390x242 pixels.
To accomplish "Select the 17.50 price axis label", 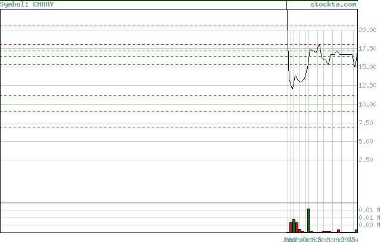I will 367,48.
